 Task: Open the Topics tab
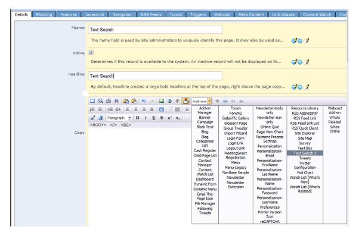coord(176,14)
